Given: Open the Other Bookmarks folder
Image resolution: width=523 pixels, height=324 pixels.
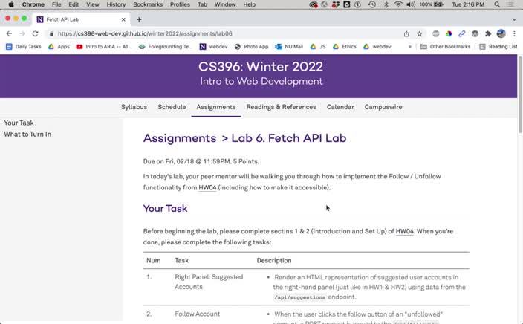Looking at the screenshot, I should [x=445, y=47].
